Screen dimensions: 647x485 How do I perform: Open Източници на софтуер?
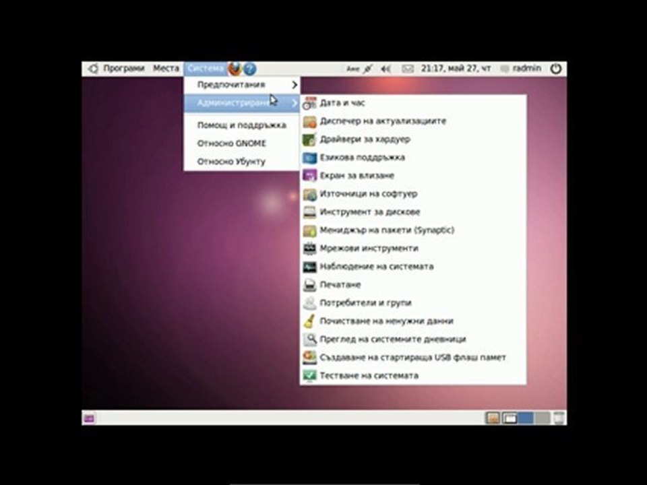[x=413, y=194]
